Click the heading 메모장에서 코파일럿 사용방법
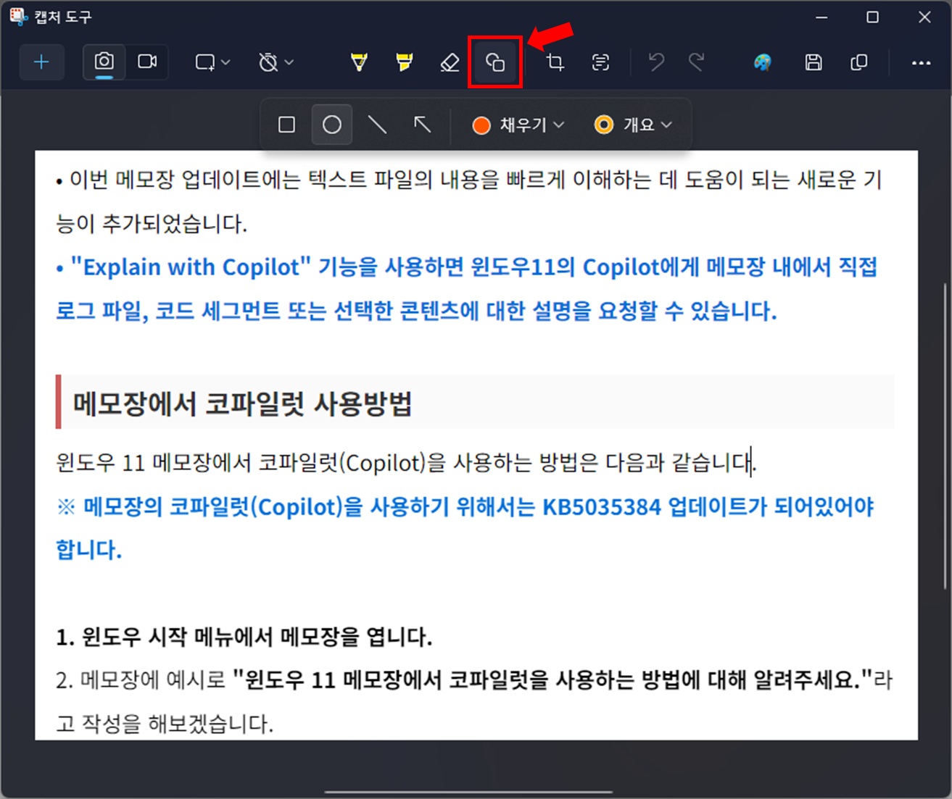Screen dimensions: 952x799 point(242,403)
